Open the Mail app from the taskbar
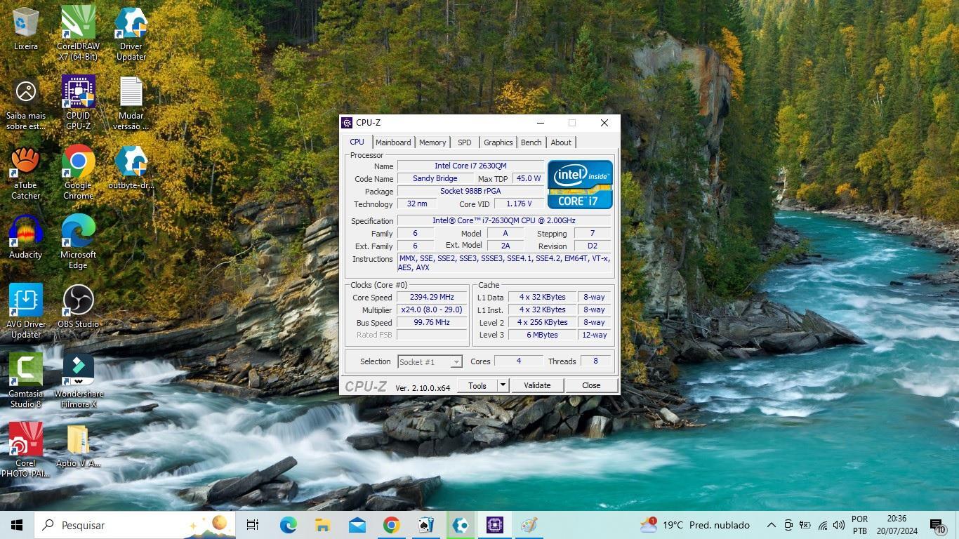Screen dimensions: 959x539 [x=357, y=525]
